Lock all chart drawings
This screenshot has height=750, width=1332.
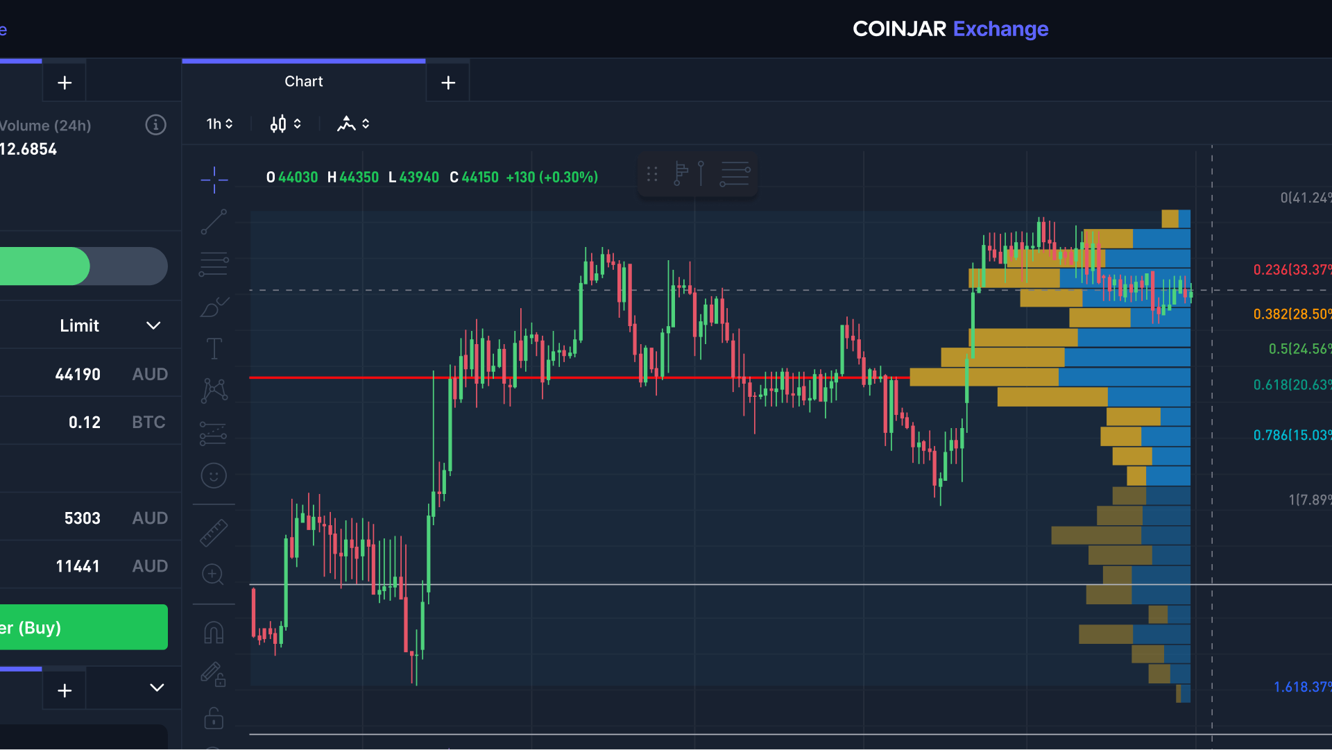[x=214, y=718]
